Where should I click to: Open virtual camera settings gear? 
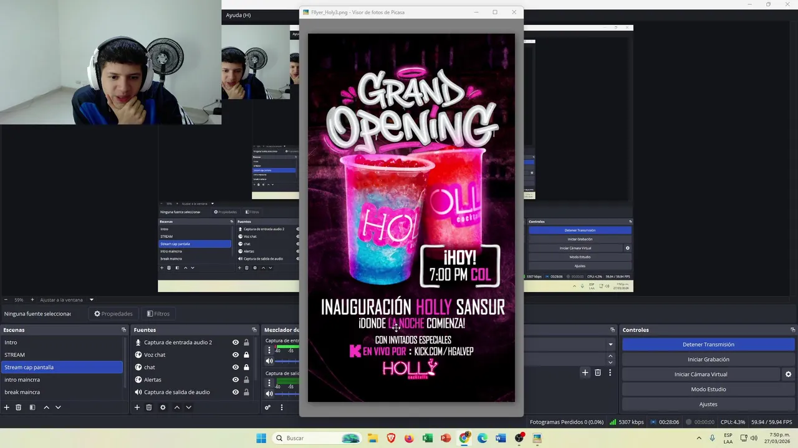pos(788,375)
